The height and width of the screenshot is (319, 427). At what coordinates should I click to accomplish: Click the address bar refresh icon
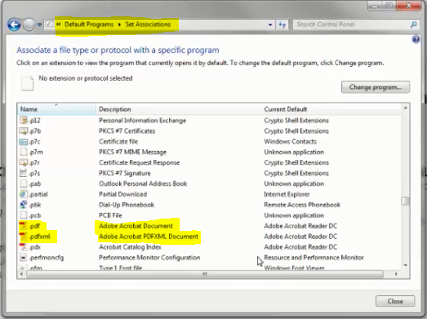(x=282, y=24)
